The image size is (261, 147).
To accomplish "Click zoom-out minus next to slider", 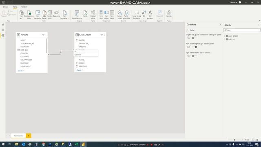I will pos(227,140).
